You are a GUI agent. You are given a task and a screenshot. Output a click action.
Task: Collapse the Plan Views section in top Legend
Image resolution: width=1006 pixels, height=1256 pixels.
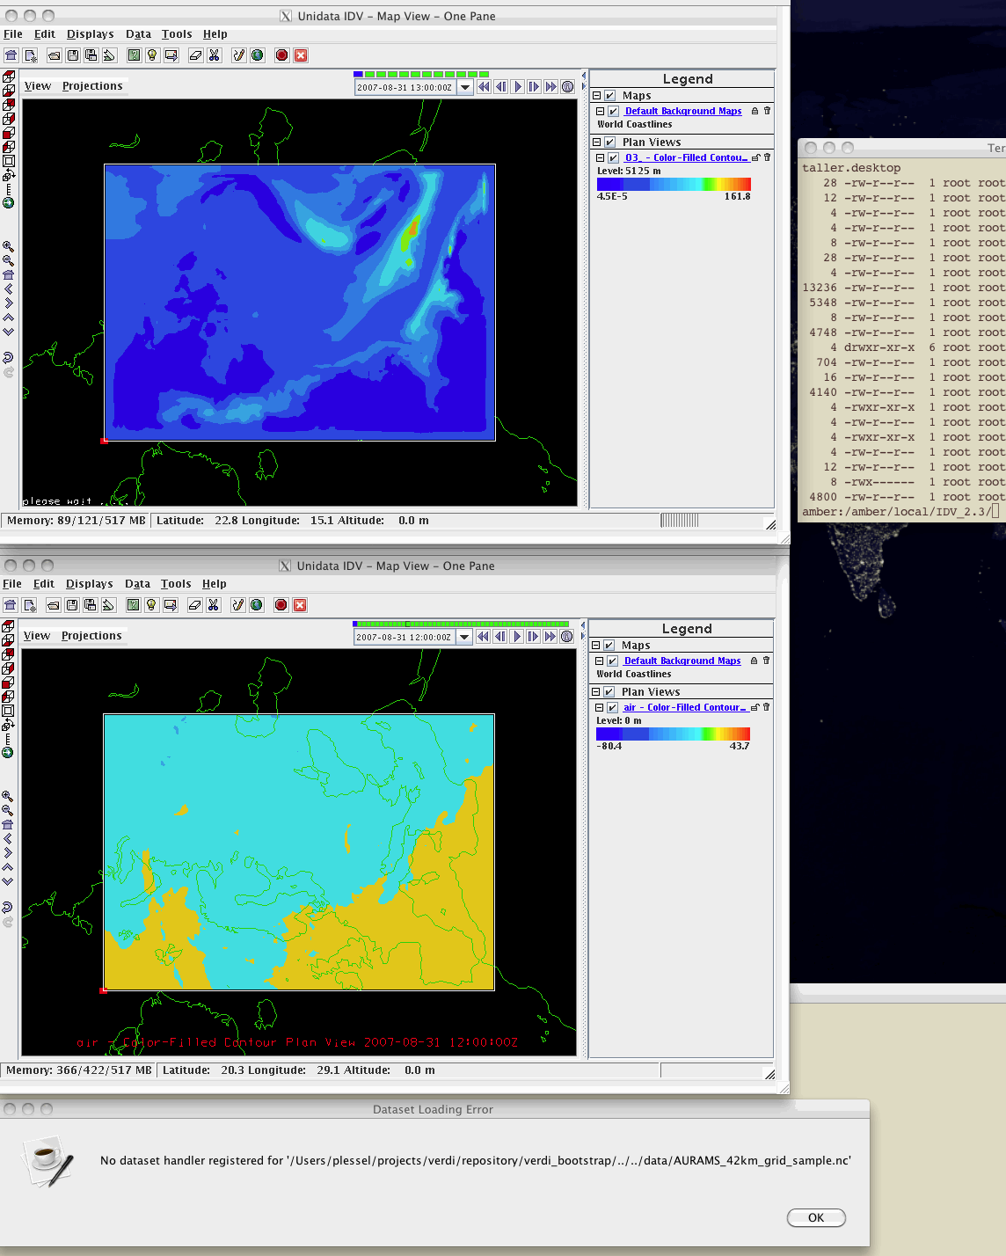pos(596,142)
